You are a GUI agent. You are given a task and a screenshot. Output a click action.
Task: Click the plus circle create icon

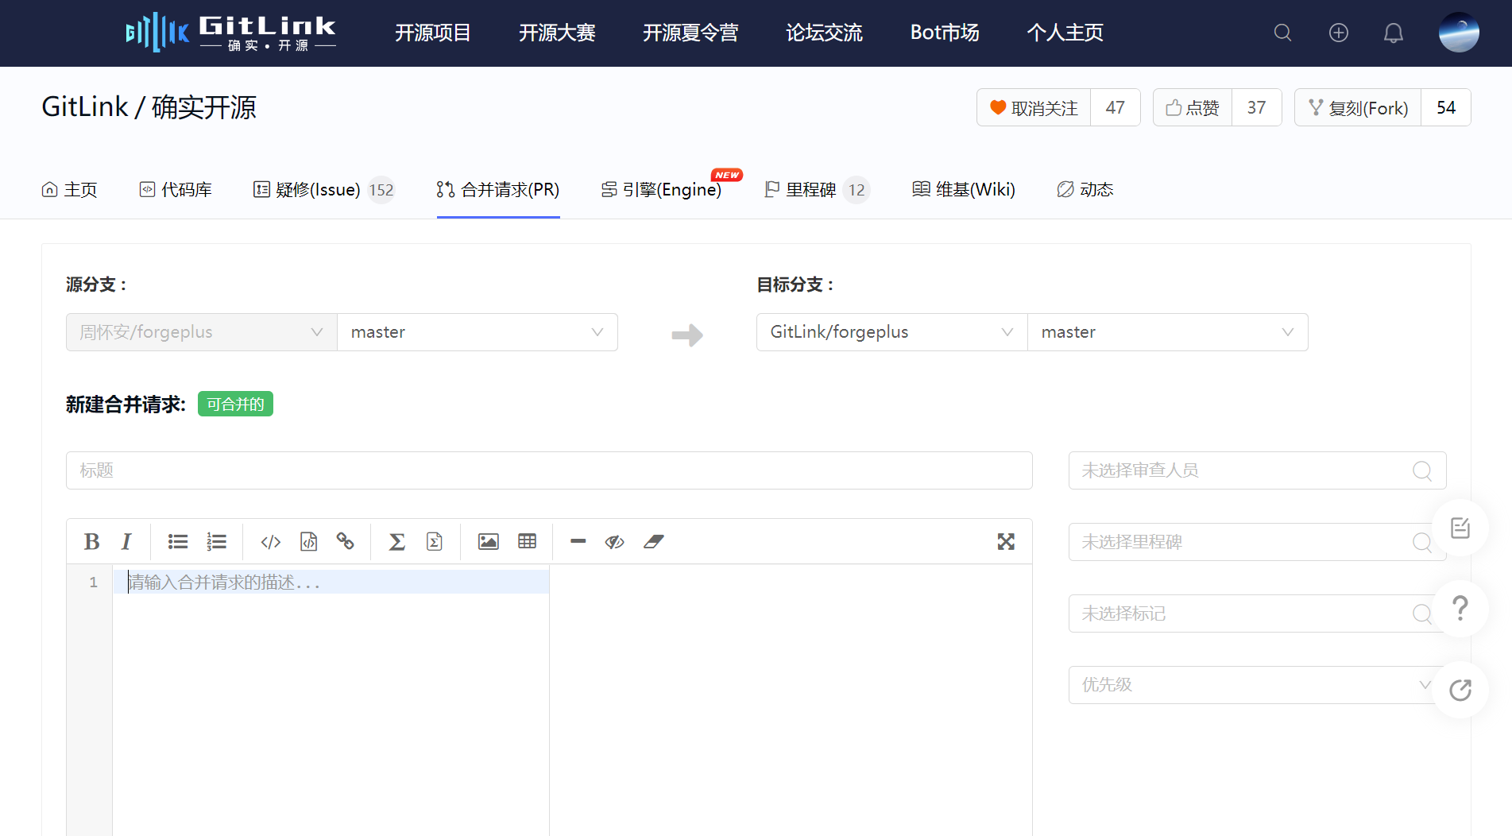pos(1339,33)
